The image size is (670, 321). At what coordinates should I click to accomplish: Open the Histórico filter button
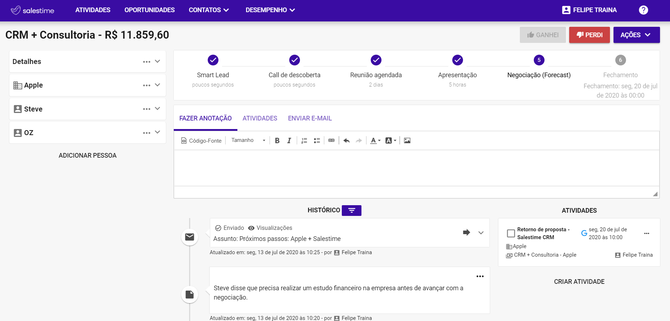(351, 211)
